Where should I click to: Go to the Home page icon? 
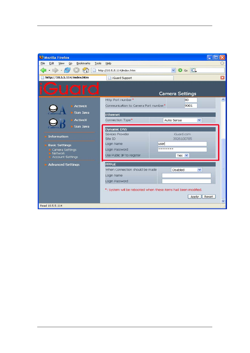pyautogui.click(x=86, y=70)
